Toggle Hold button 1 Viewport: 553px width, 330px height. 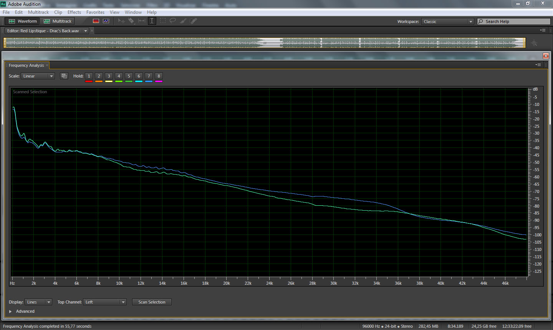pos(89,76)
